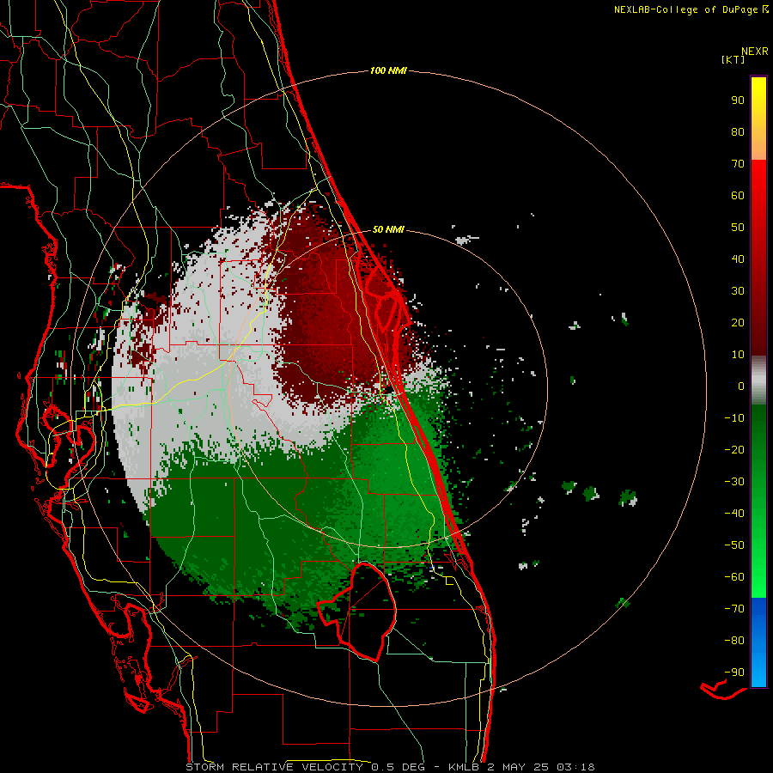Click the -90 knot scale label
This screenshot has width=773, height=773.
coord(734,673)
